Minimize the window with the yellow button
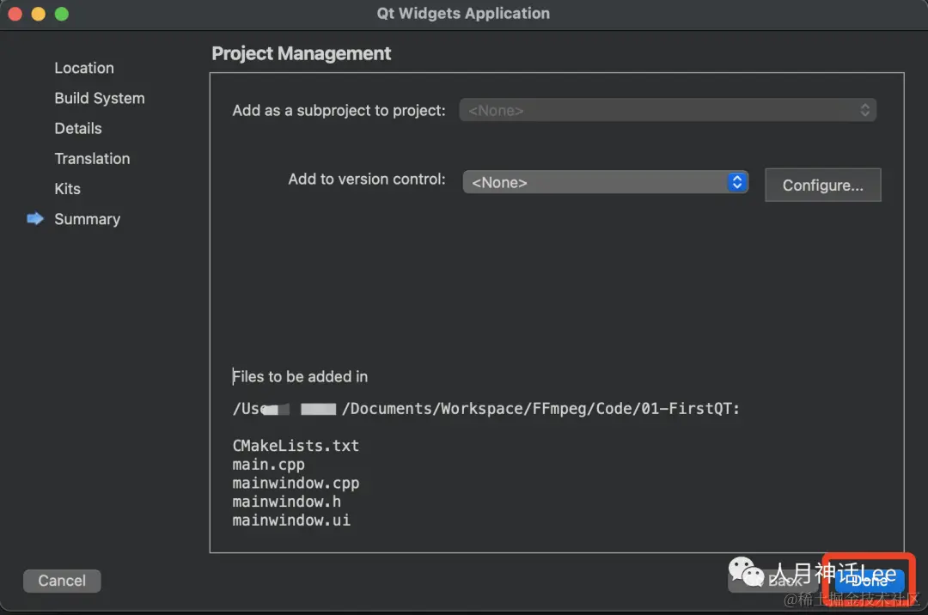928x615 pixels. click(x=39, y=14)
